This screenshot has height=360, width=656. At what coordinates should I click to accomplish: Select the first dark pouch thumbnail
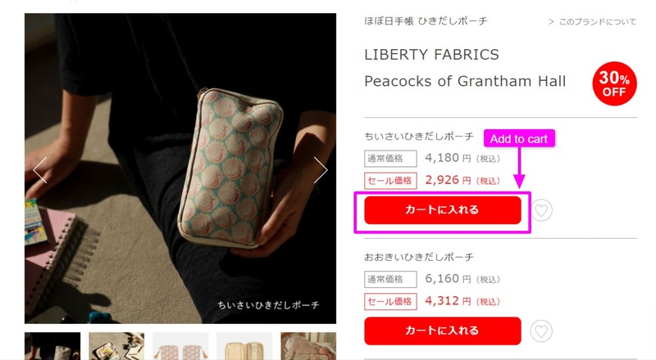(52, 346)
